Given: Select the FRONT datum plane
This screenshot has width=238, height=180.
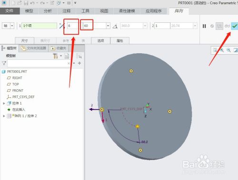Looking at the screenshot, I should pyautogui.click(x=18, y=91).
